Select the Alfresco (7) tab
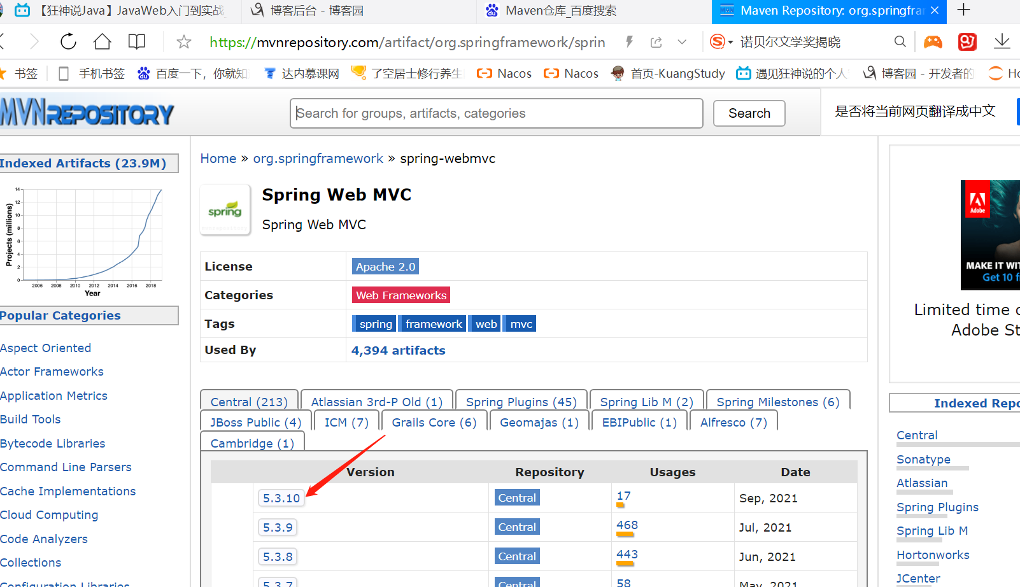The width and height of the screenshot is (1020, 587). click(733, 422)
